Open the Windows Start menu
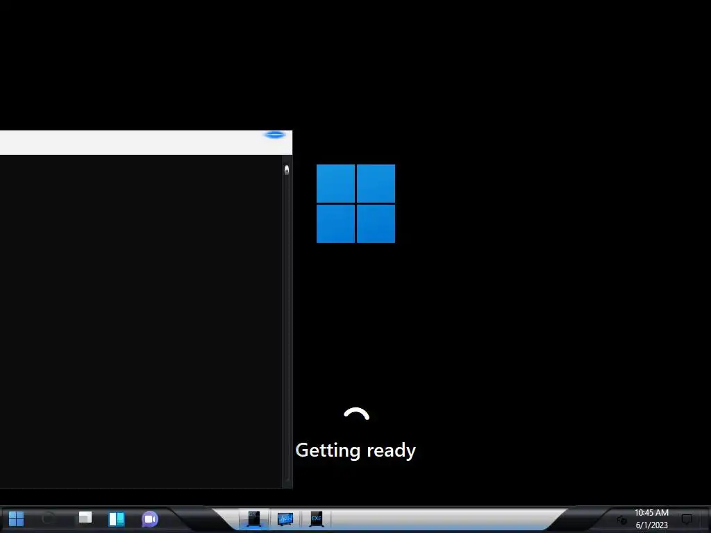This screenshot has height=533, width=711. pyautogui.click(x=17, y=519)
